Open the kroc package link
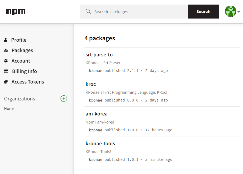The height and width of the screenshot is (174, 243). coord(91,84)
